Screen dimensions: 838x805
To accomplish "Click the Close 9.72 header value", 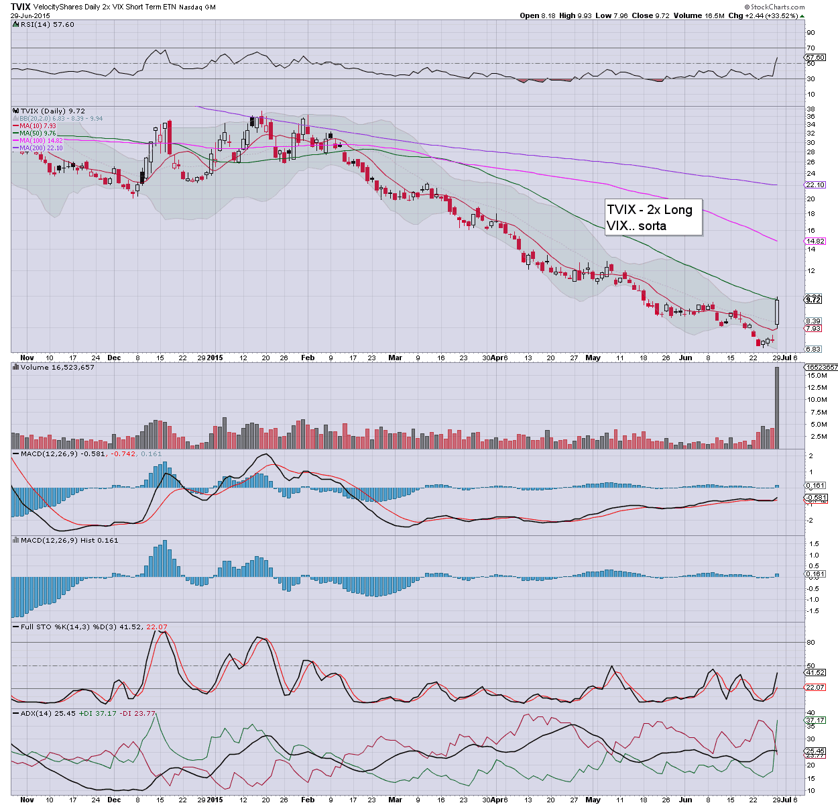I will (652, 15).
